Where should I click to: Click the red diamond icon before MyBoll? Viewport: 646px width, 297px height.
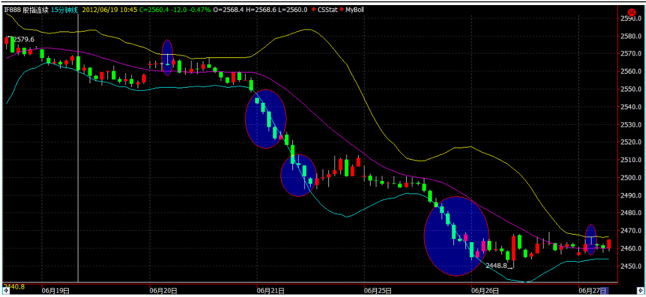(x=341, y=10)
